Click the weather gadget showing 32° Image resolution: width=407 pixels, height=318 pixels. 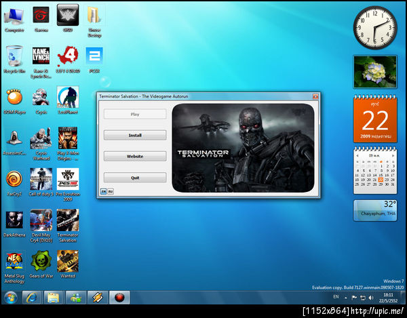(375, 210)
